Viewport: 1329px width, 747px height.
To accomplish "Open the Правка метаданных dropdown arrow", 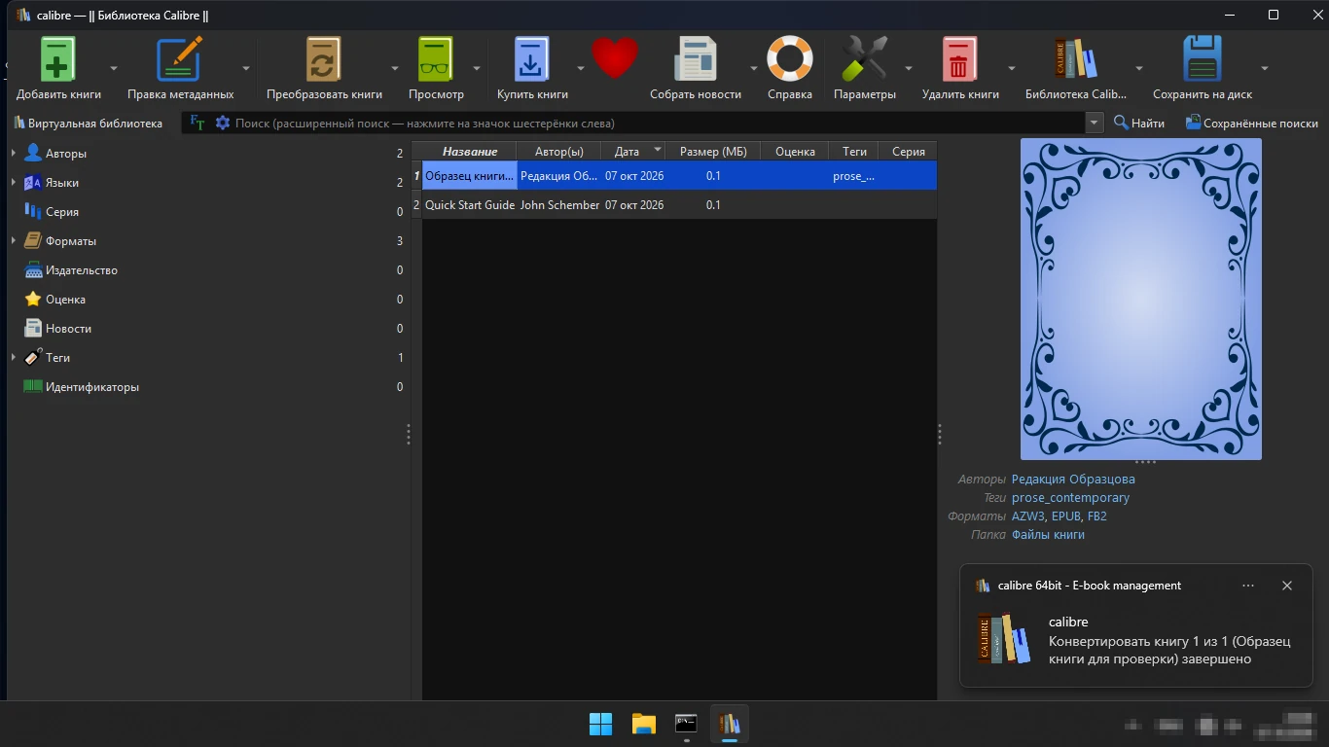I will (246, 68).
